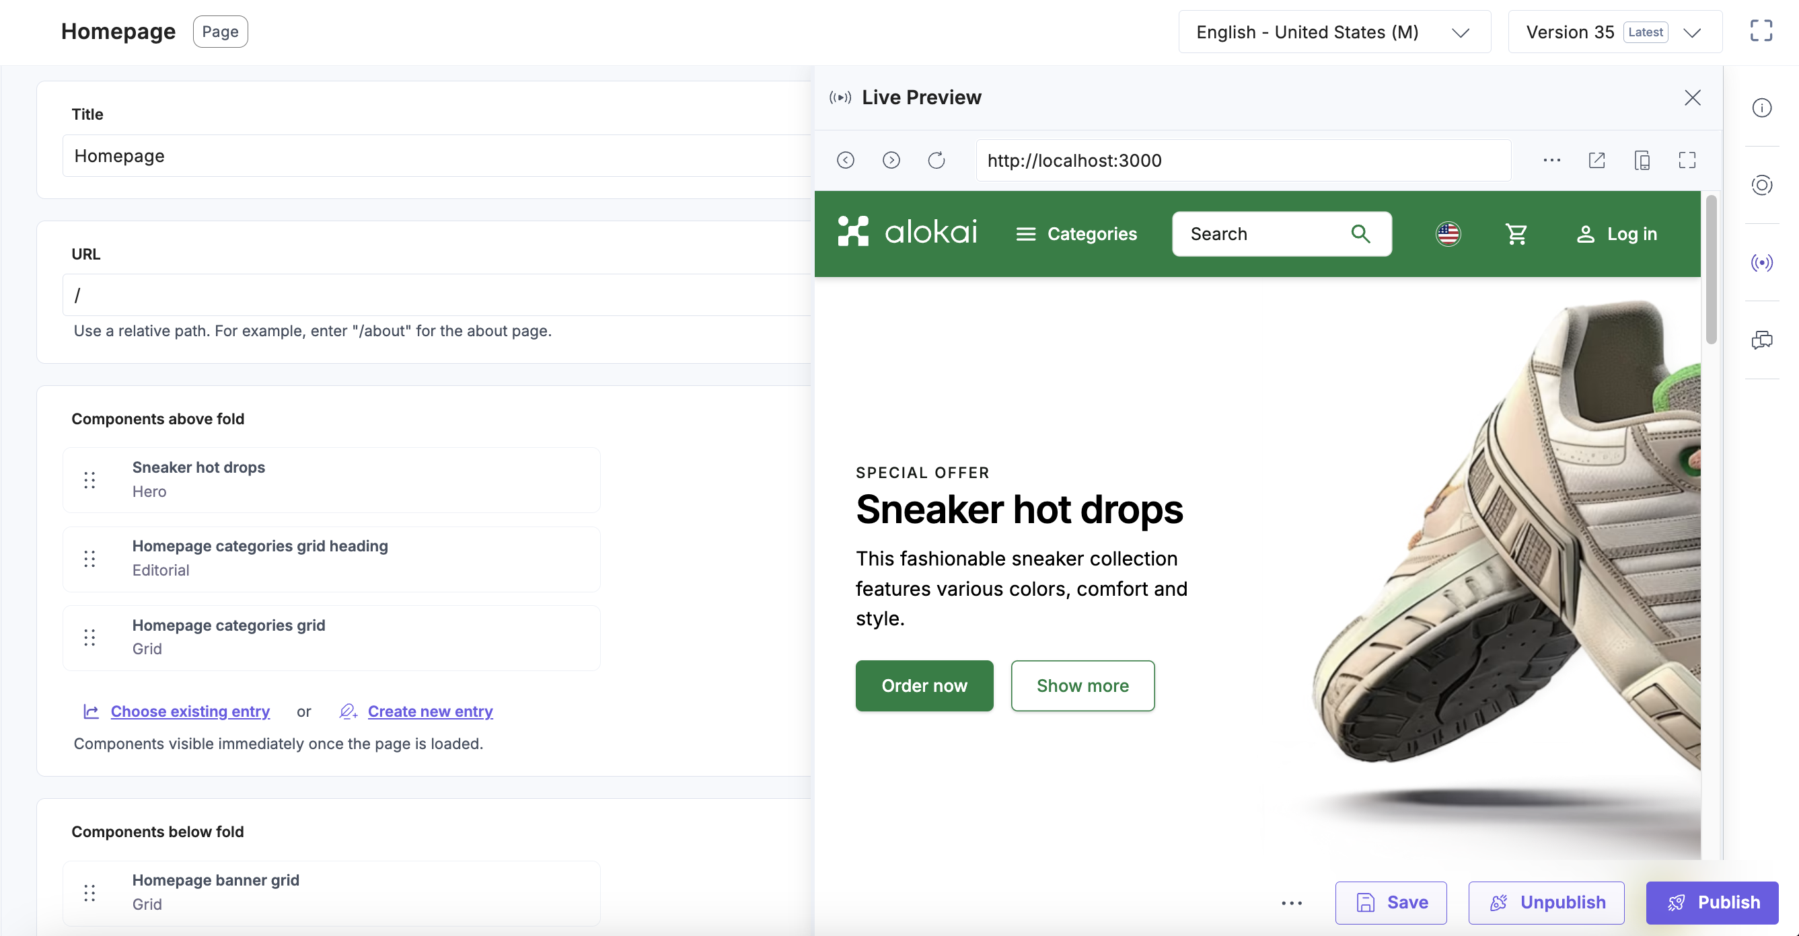This screenshot has width=1799, height=936.
Task: Reload the live preview
Action: [x=937, y=161]
